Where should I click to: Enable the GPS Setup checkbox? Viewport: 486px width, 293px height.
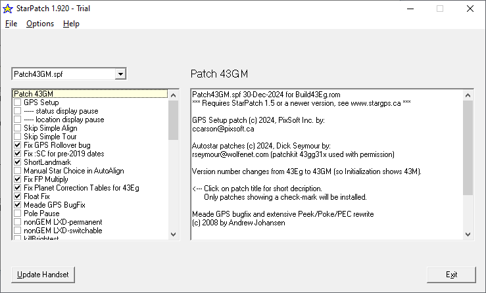pyautogui.click(x=17, y=102)
